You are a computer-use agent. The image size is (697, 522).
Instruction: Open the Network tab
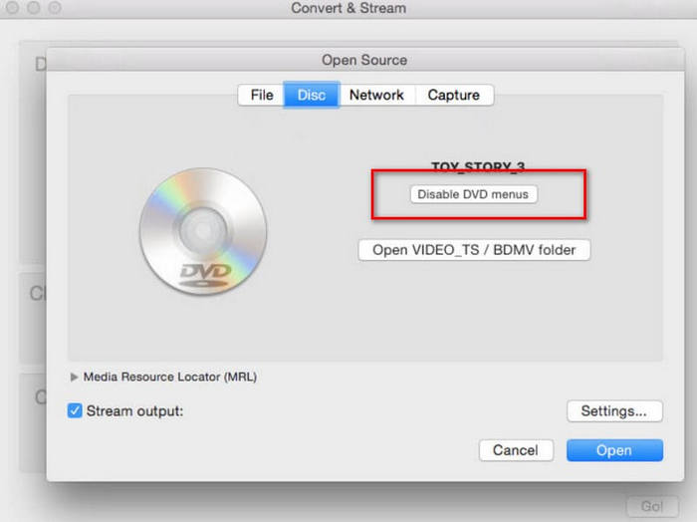coord(376,95)
